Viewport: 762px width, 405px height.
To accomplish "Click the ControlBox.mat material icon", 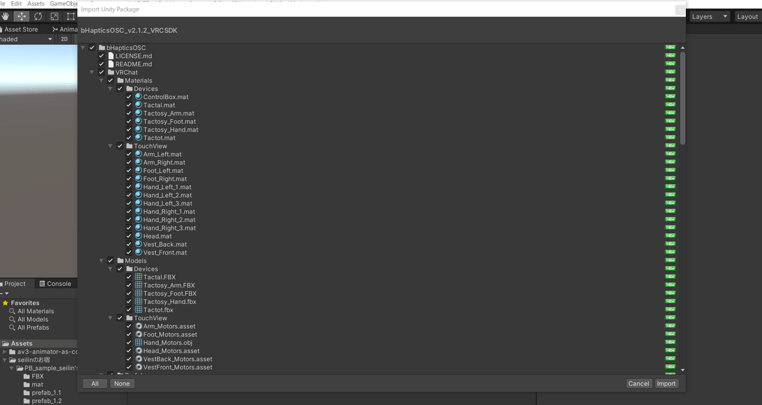I will coord(138,96).
